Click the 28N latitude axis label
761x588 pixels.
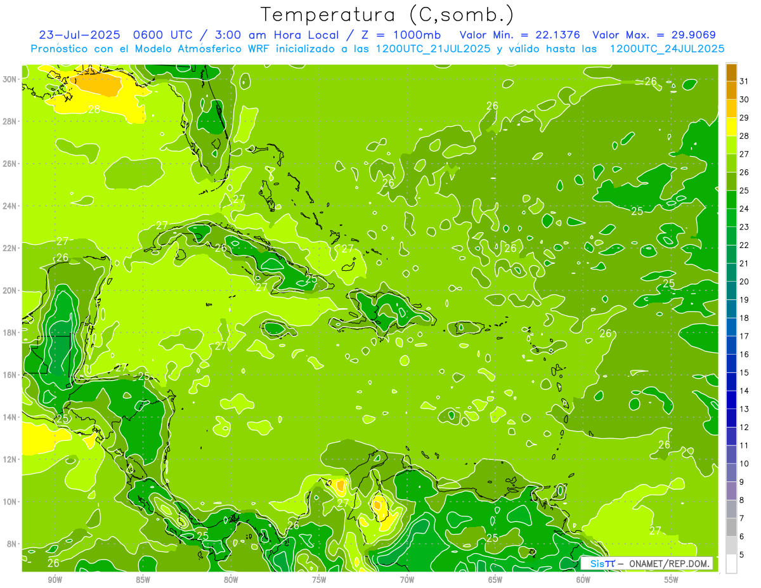pyautogui.click(x=10, y=121)
